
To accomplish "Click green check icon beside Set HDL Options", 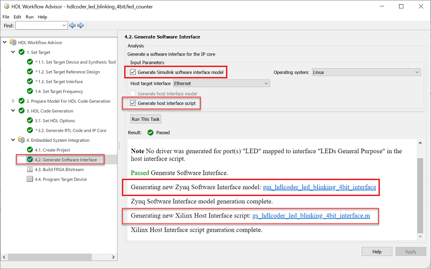I will (30, 121).
